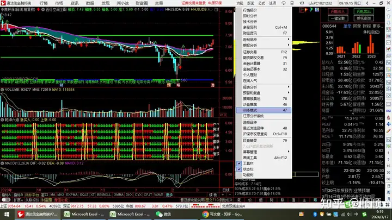Click the down arrow icon in right sidebar
This screenshot has height=220, width=392.
click(388, 23)
